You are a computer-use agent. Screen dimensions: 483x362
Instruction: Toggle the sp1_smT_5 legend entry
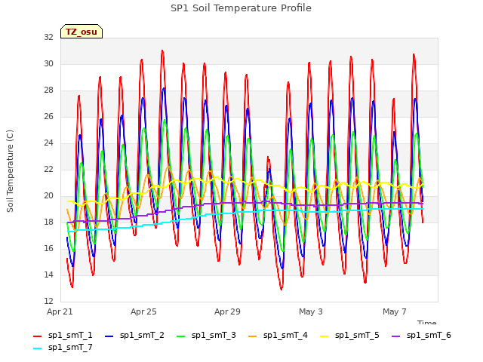point(350,336)
